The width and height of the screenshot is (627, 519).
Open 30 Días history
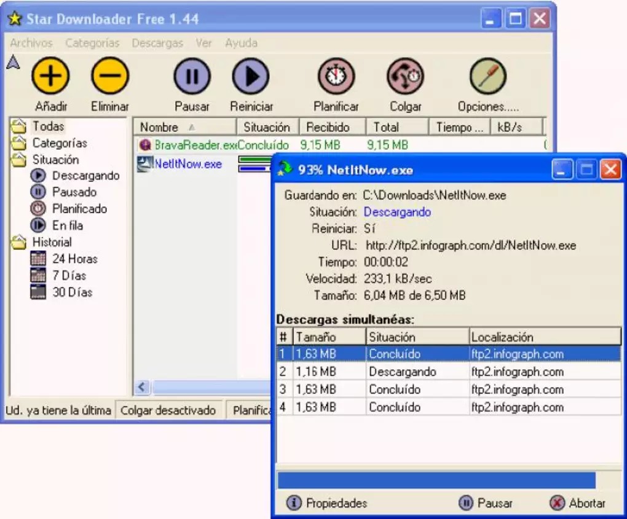[61, 292]
